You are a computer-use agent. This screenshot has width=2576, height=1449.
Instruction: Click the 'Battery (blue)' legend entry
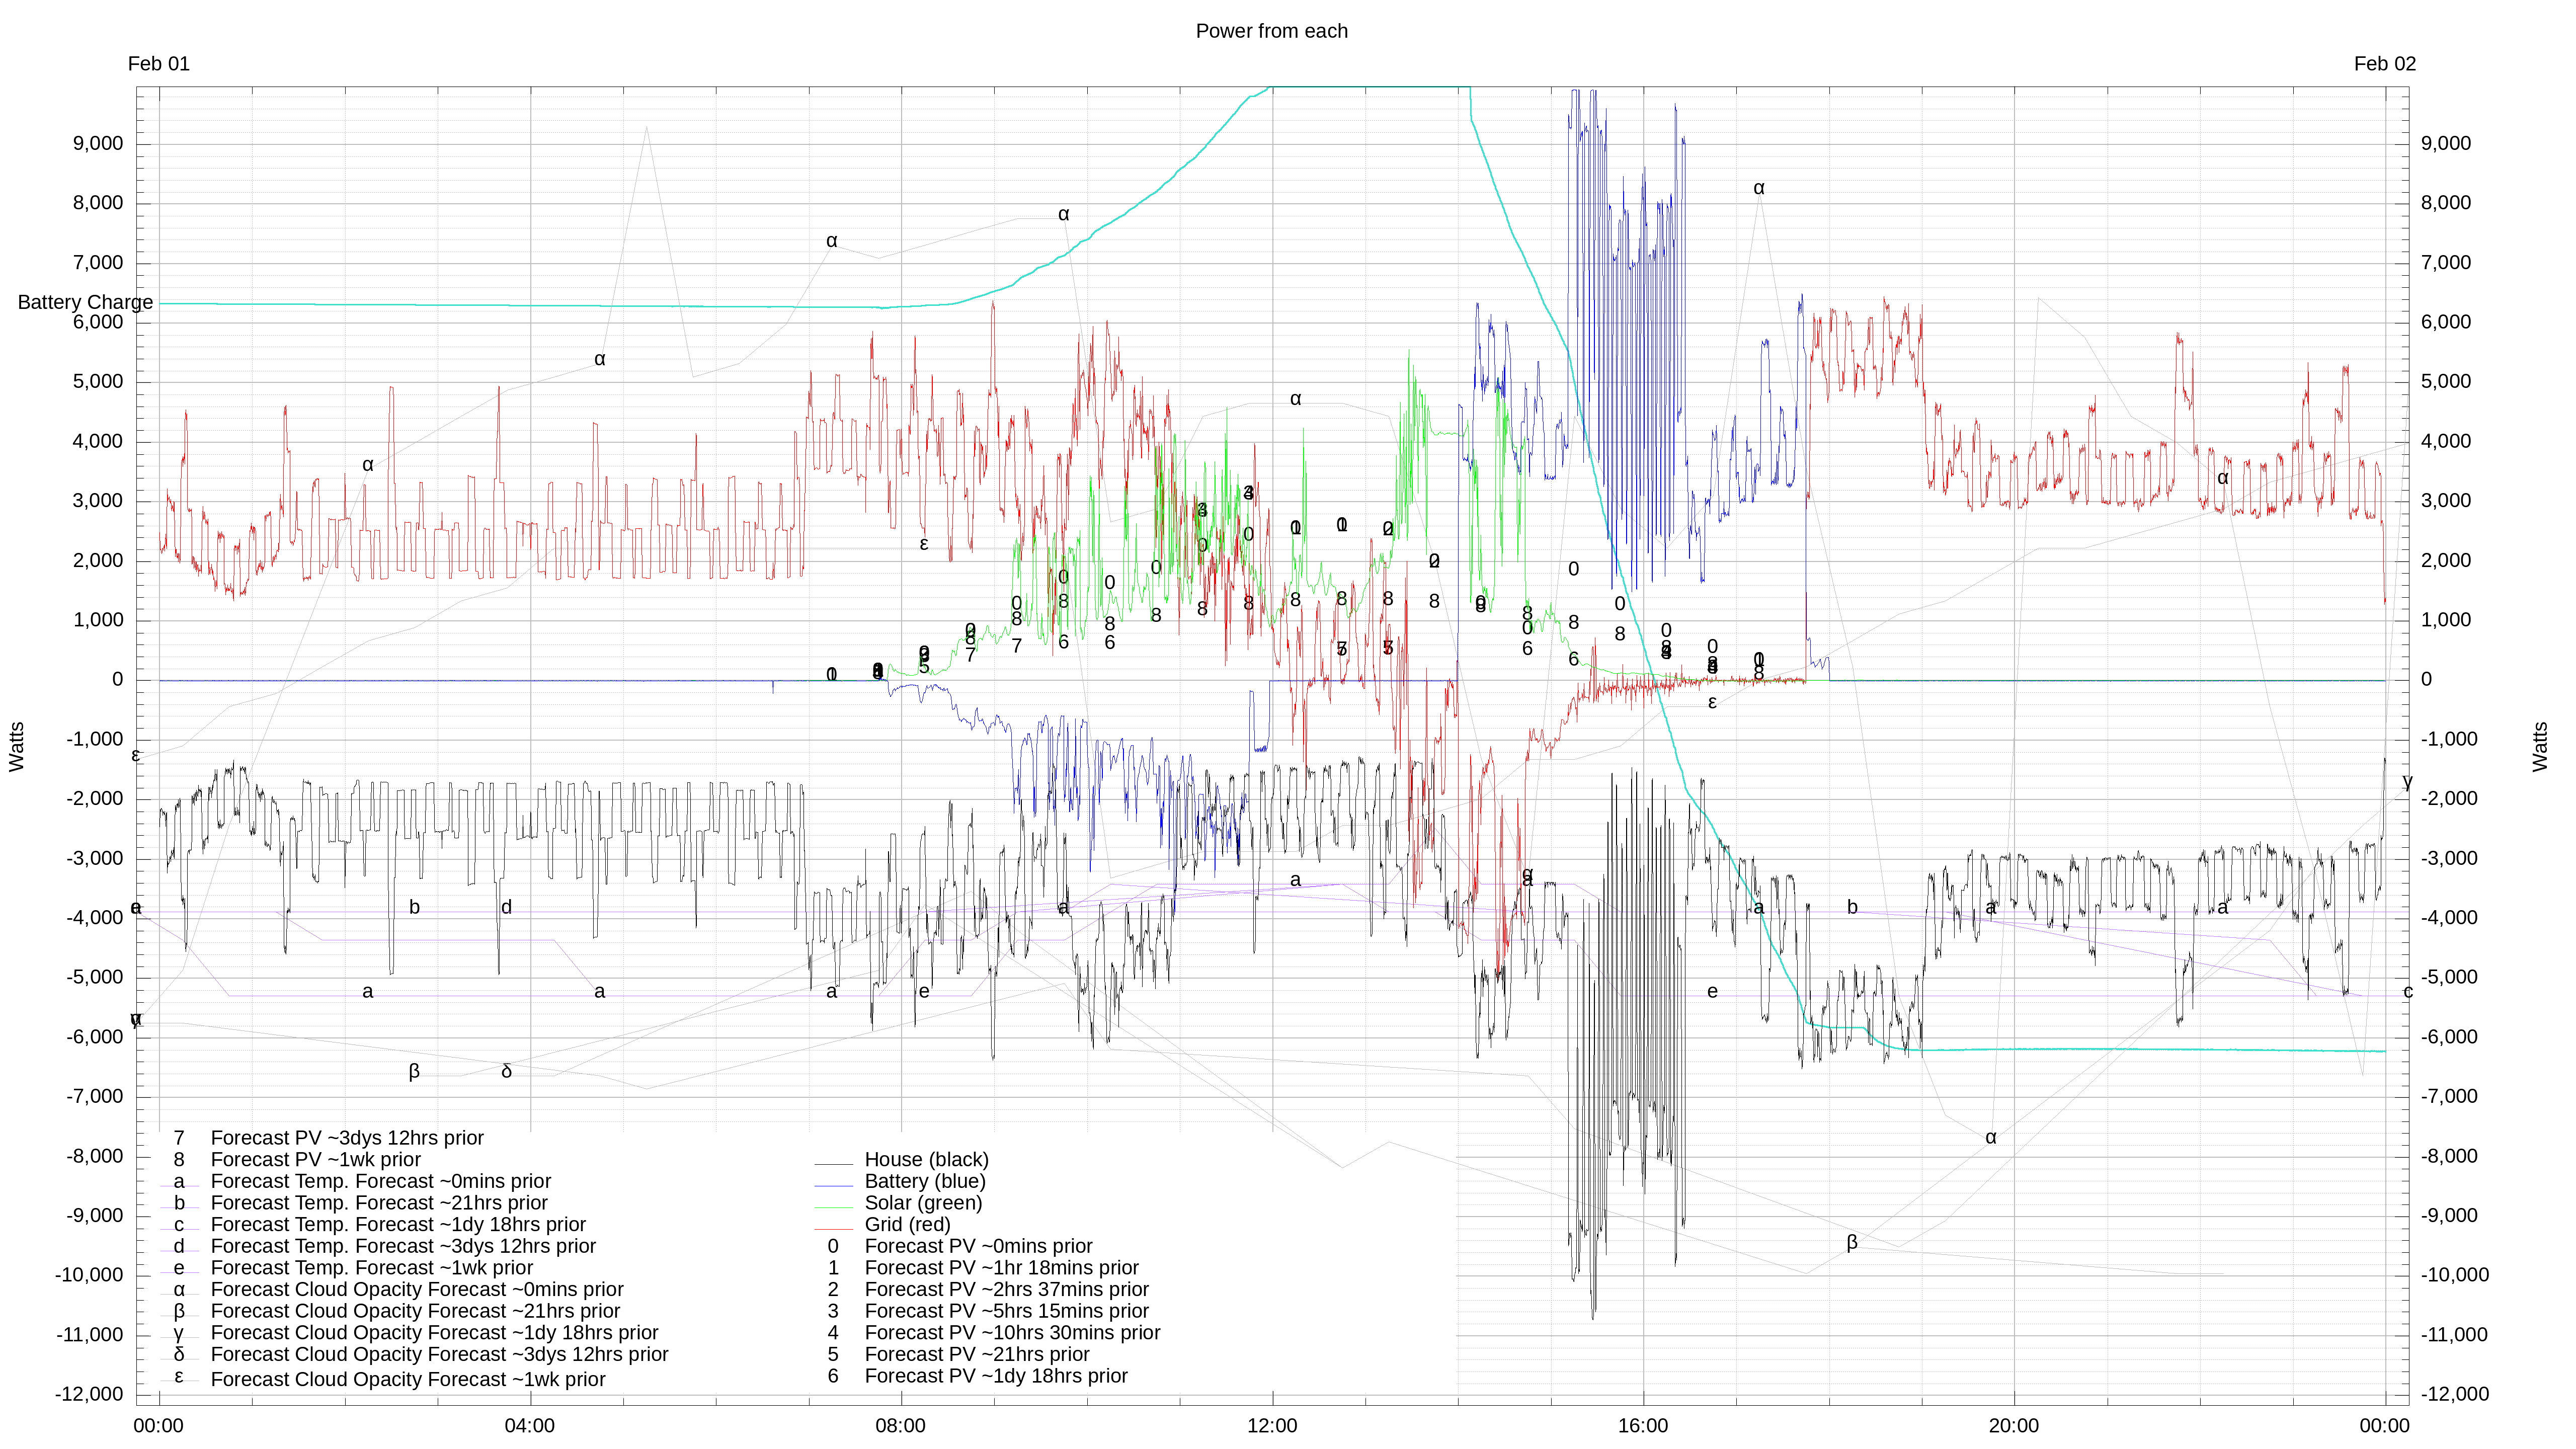pos(924,1182)
